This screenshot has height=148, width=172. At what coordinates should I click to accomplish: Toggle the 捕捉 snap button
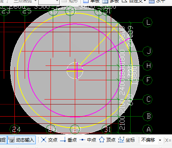(3, 140)
